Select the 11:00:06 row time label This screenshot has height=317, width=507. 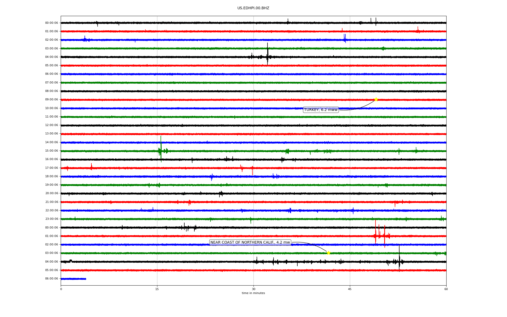tap(51, 116)
